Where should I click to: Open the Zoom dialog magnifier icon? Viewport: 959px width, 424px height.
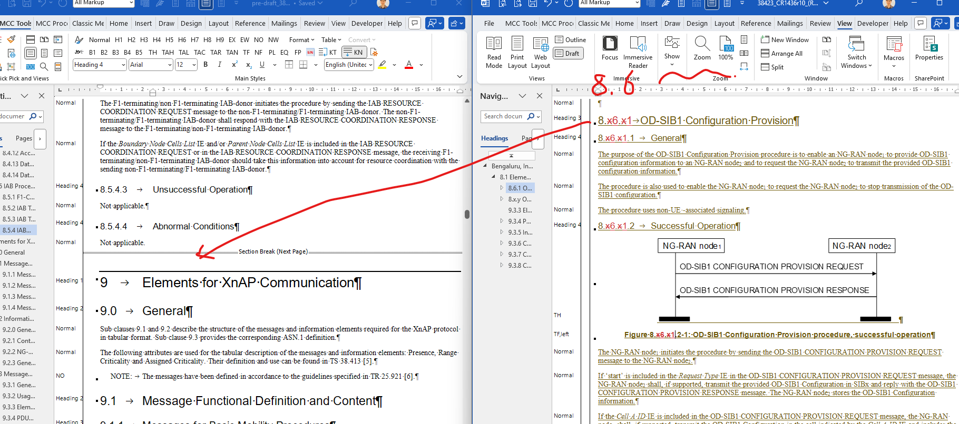tap(702, 48)
